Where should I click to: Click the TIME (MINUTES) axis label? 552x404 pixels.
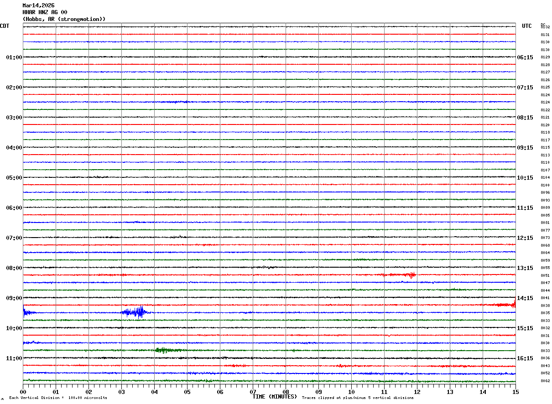[275, 397]
